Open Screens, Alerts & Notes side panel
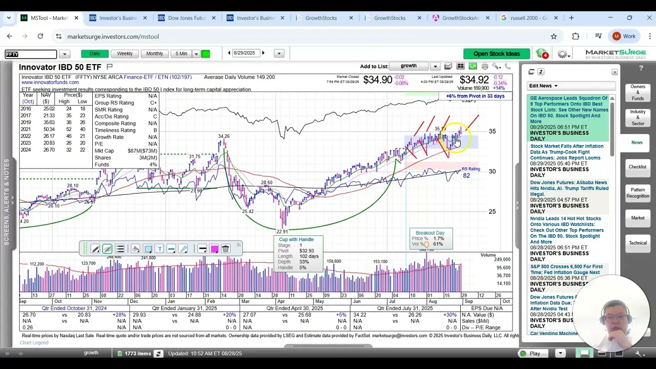 click(x=7, y=201)
